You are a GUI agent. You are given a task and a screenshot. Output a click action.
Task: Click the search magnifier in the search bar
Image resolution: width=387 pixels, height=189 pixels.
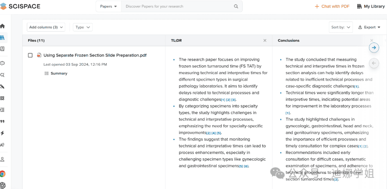[x=236, y=6]
